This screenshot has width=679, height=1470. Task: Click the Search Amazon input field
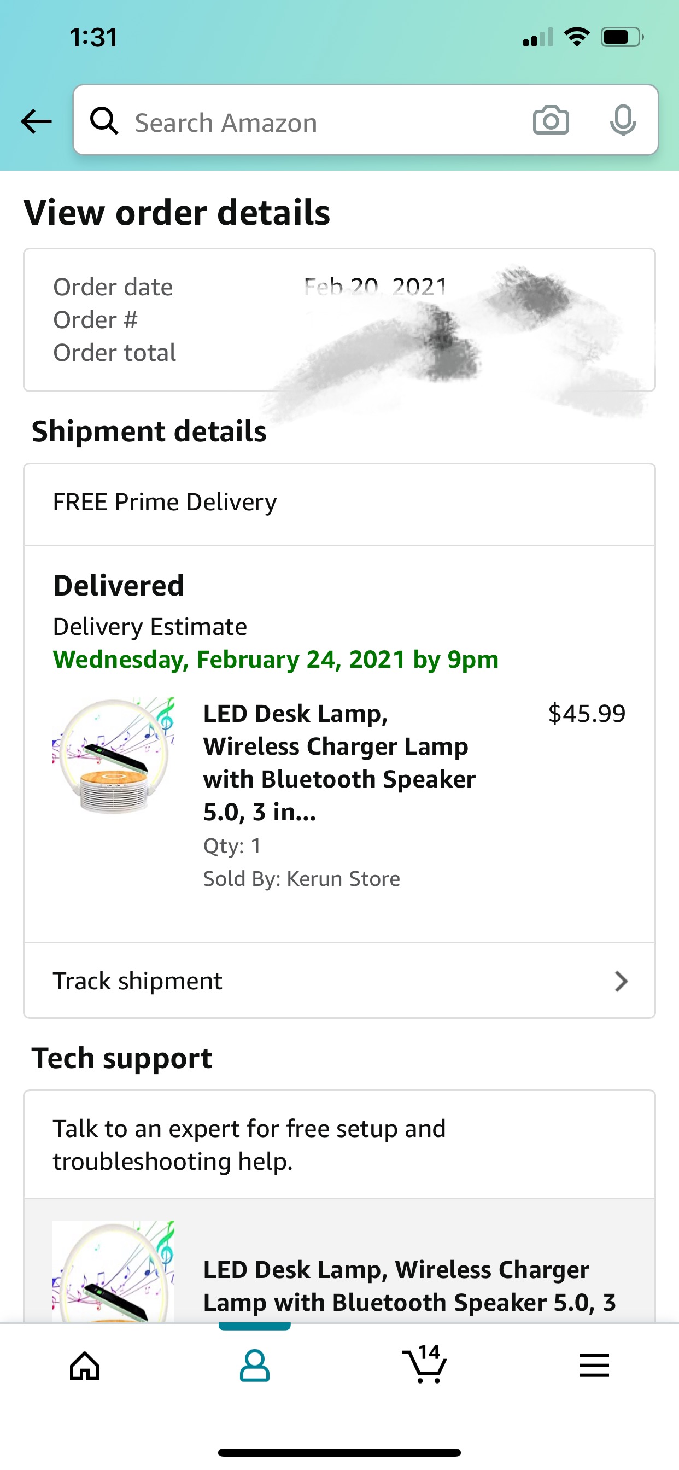(x=319, y=122)
